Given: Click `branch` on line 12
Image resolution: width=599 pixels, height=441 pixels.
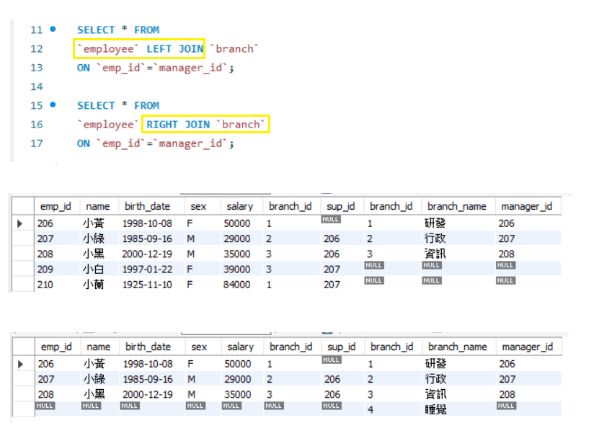Looking at the screenshot, I should [x=234, y=49].
